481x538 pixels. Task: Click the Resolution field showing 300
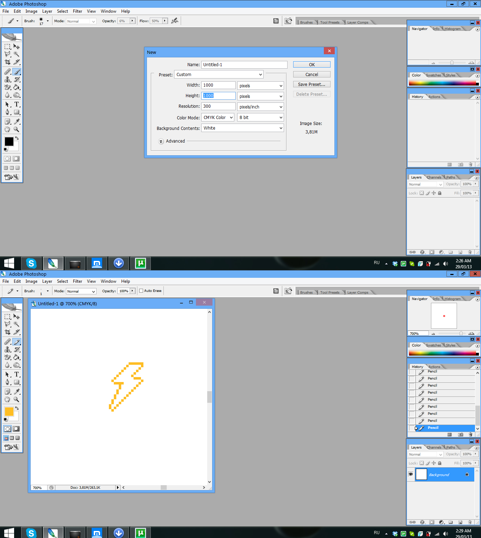click(x=218, y=106)
